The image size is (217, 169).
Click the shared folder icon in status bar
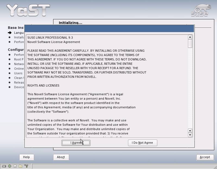point(21,166)
